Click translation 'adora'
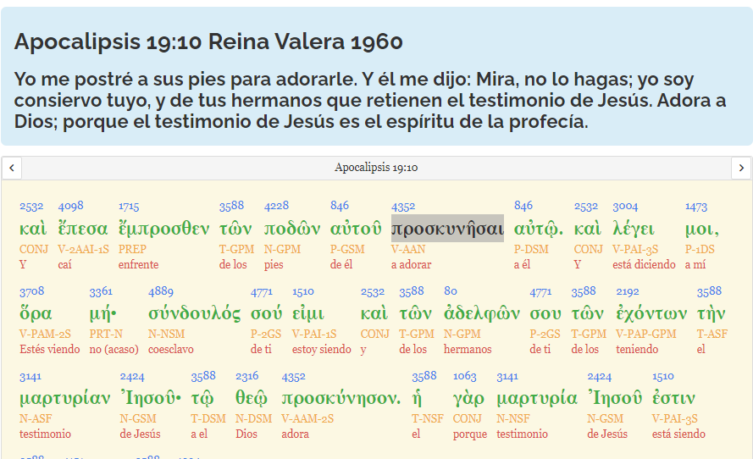 [295, 434]
